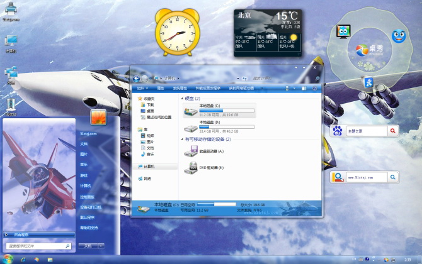
Task: Open the Beijing weather gadget
Action: [268, 33]
